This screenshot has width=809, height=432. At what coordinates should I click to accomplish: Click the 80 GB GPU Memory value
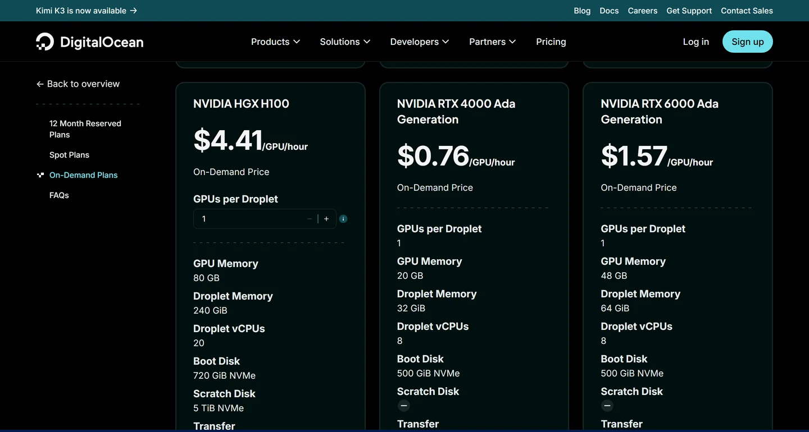tap(206, 278)
